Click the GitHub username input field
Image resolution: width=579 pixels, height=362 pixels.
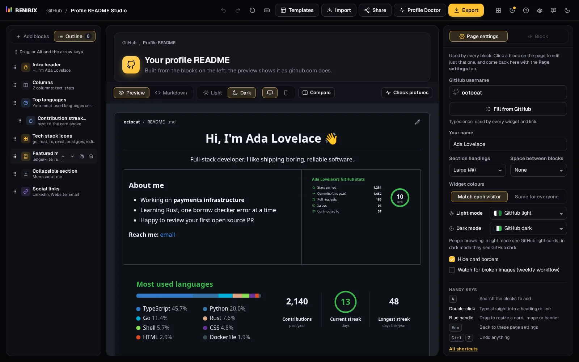click(508, 92)
